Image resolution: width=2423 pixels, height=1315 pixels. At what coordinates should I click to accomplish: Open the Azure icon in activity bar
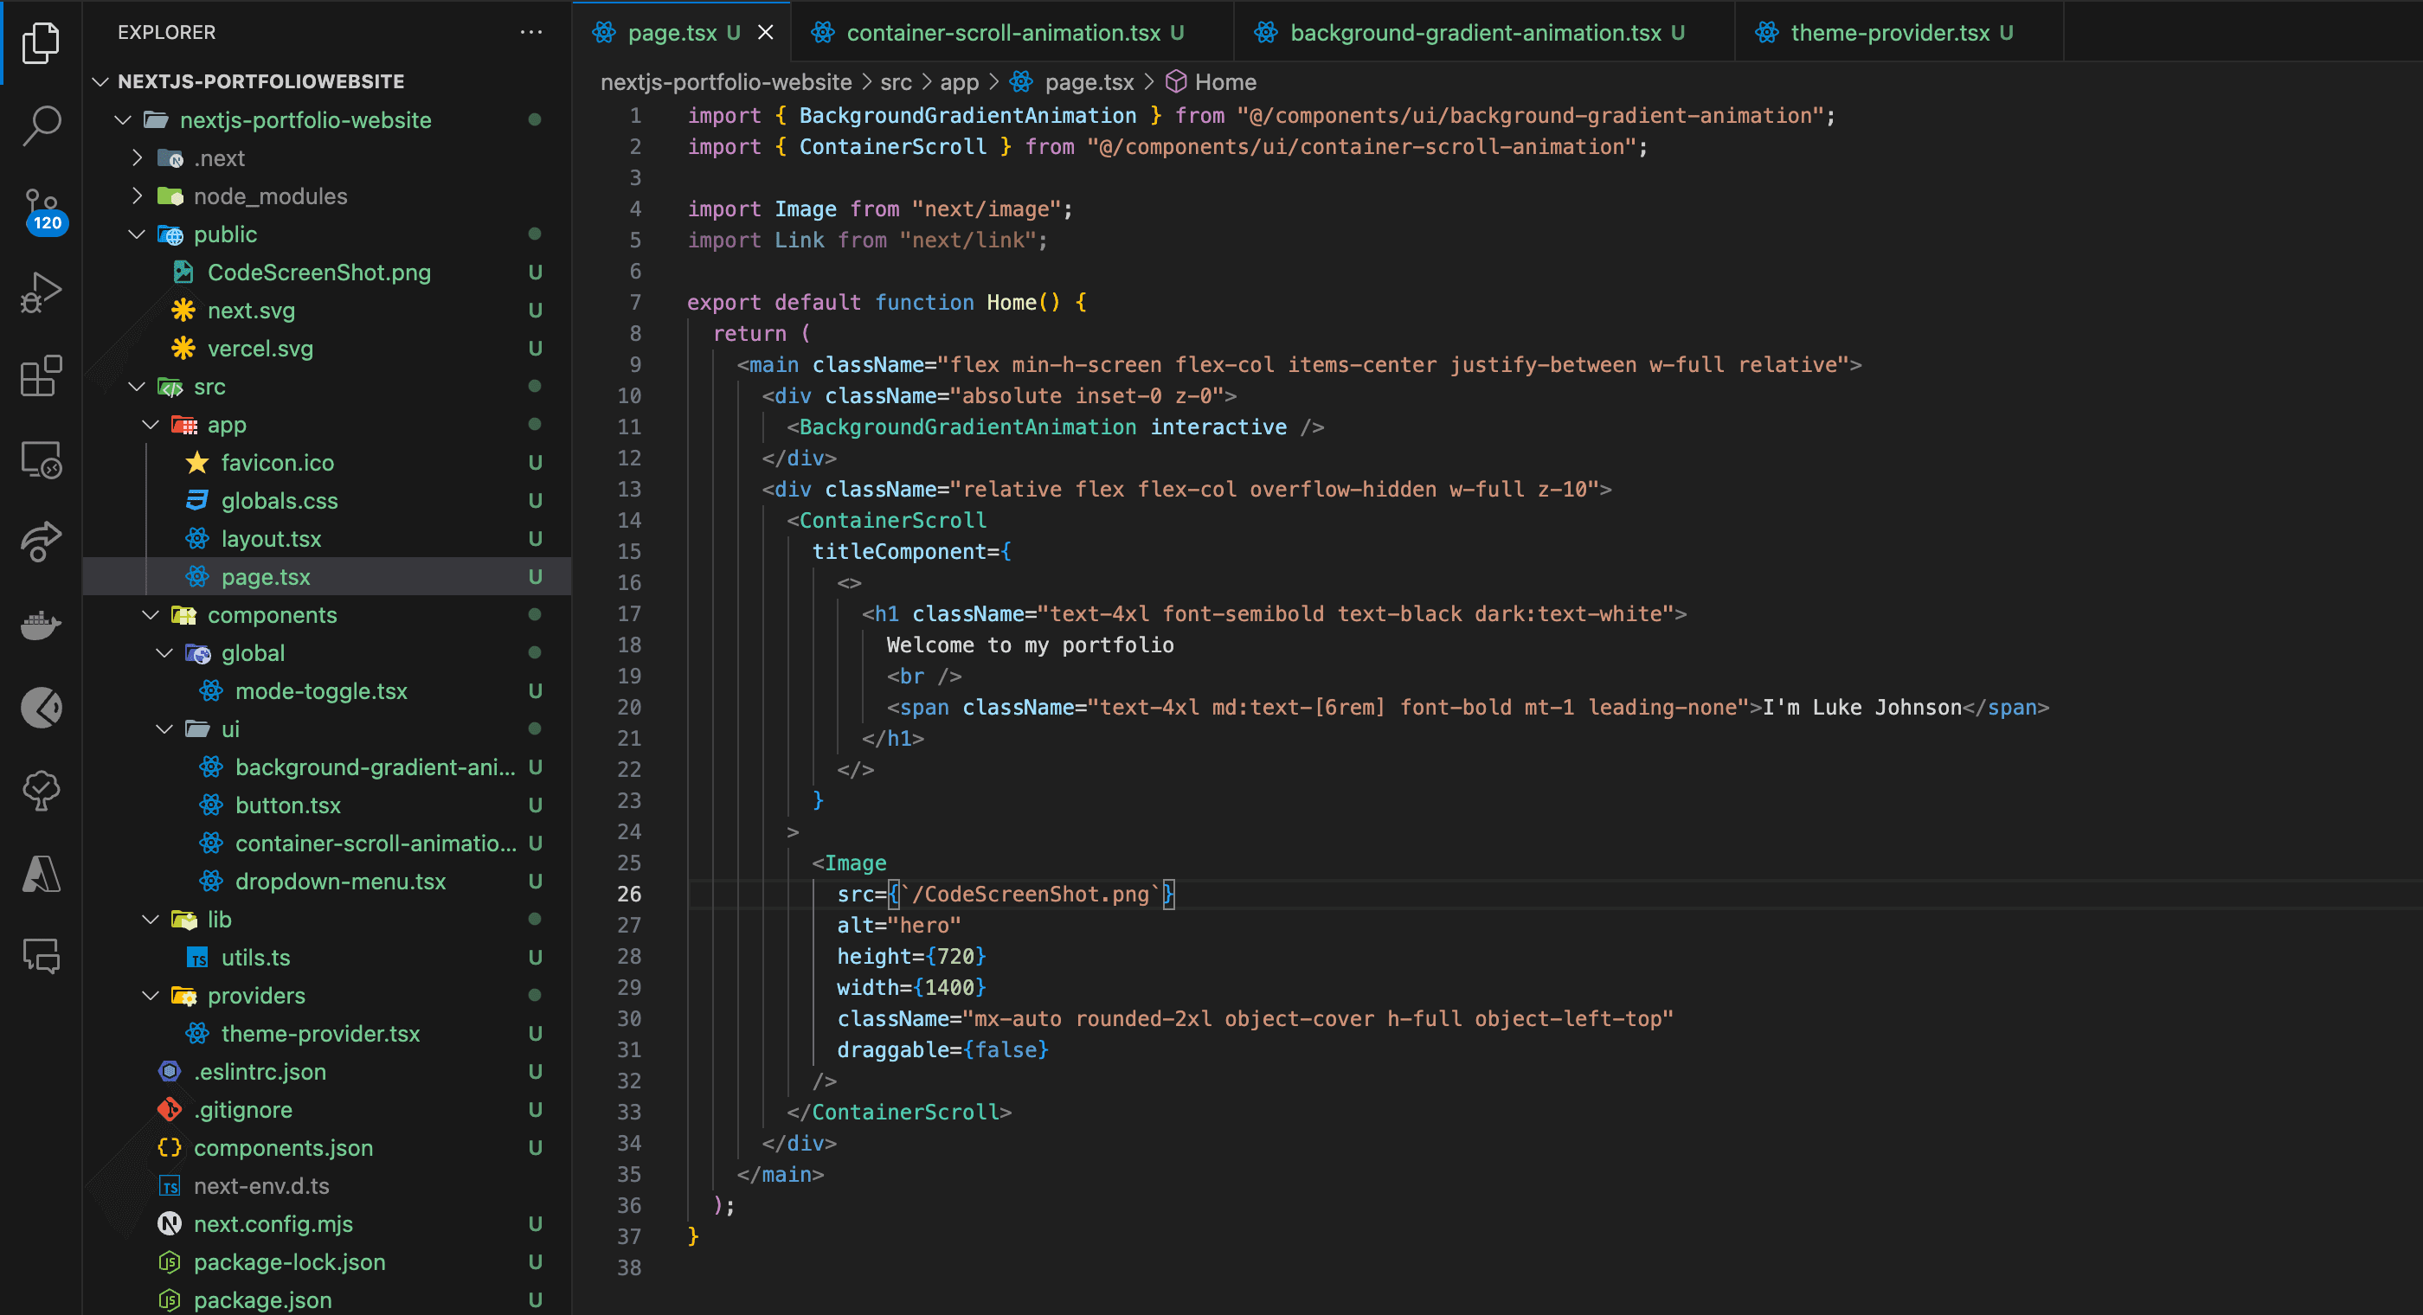coord(41,874)
